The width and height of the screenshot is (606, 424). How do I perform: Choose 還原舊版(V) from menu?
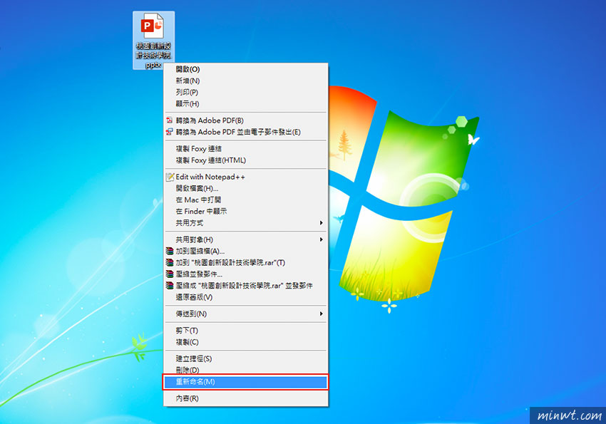pos(246,297)
